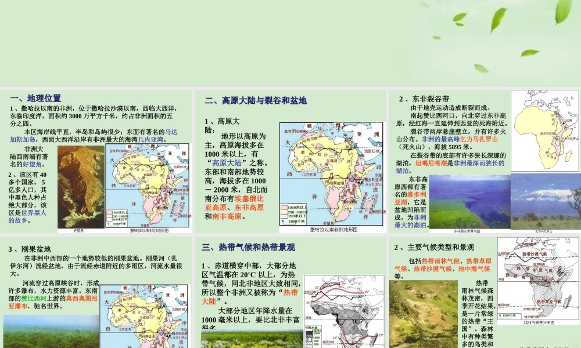Click the paragraph starting 在非洲中西部的一个地势较低
581x348 pixels.
[x=95, y=266]
